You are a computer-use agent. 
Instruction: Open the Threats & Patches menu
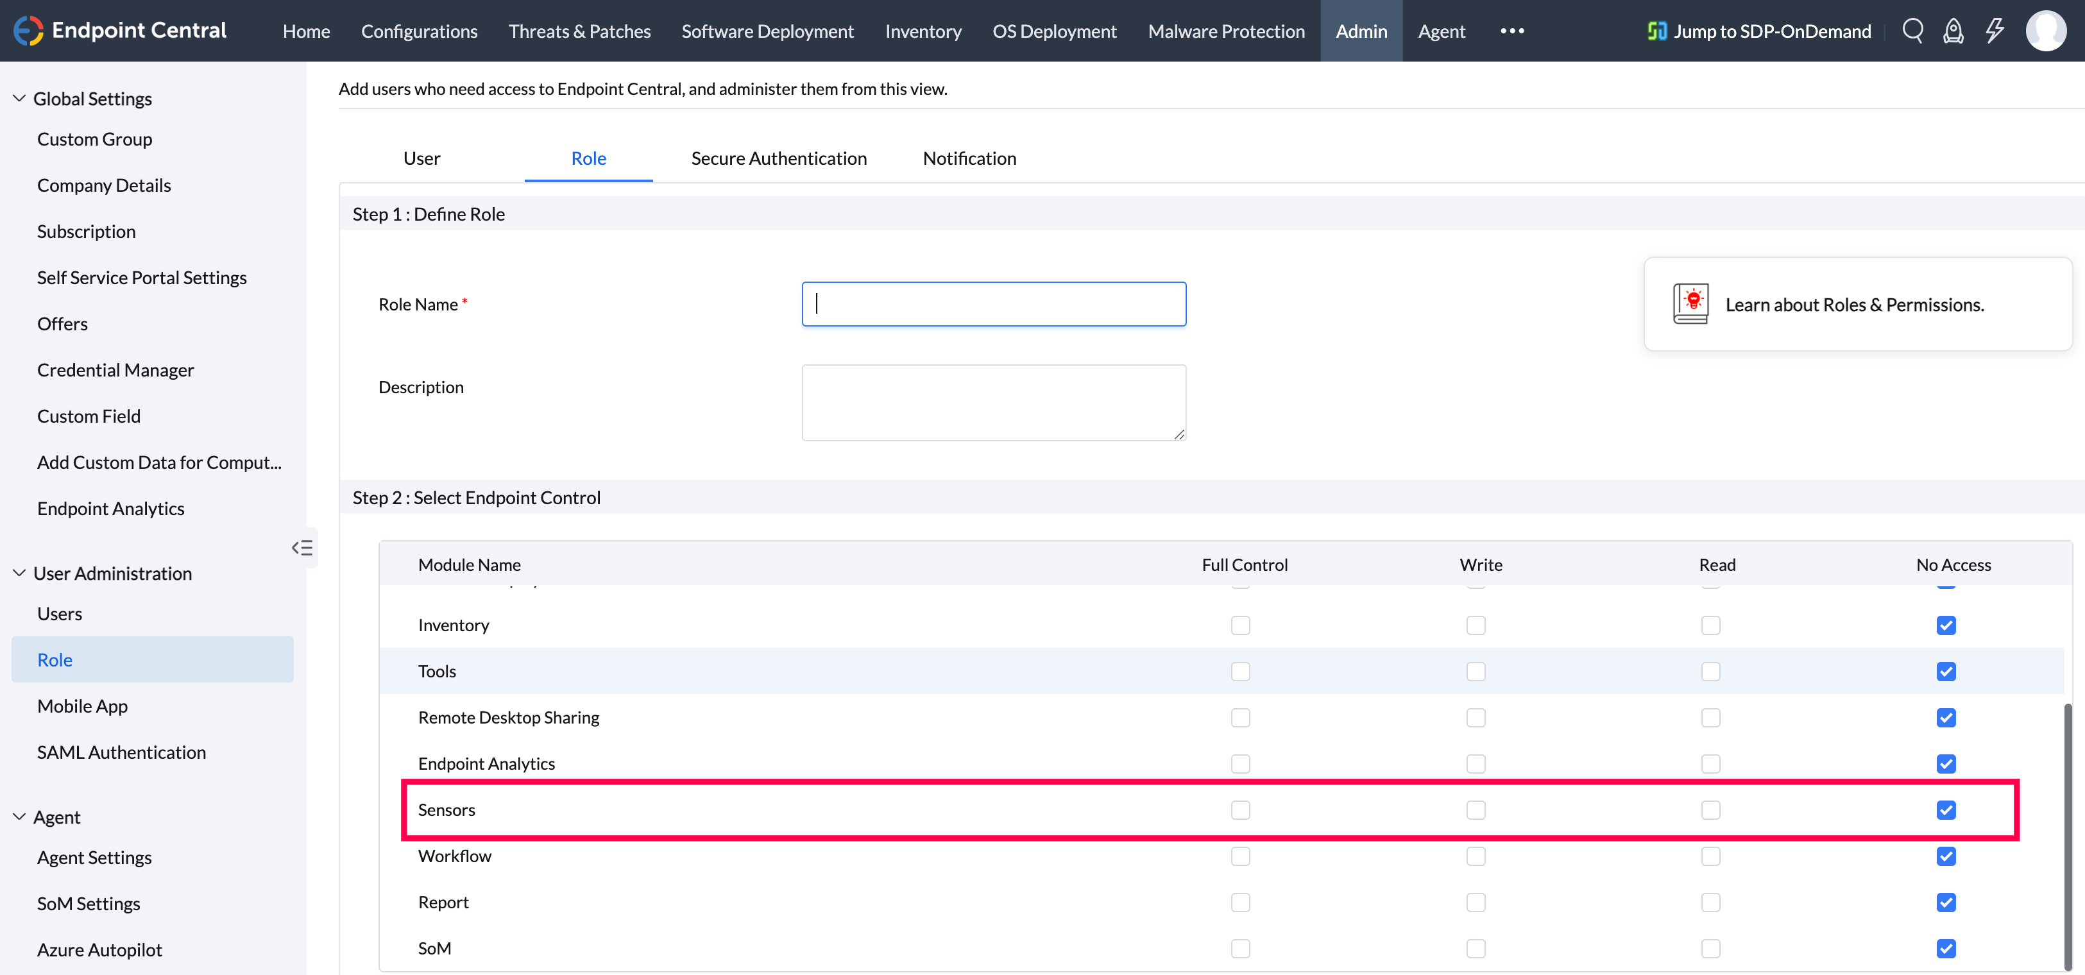pos(579,31)
